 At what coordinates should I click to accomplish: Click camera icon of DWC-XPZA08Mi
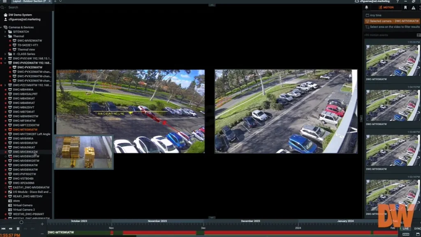pyautogui.click(x=10, y=183)
